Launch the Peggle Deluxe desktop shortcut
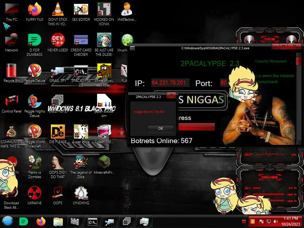Screen dimensions: 304x228 click(34, 73)
